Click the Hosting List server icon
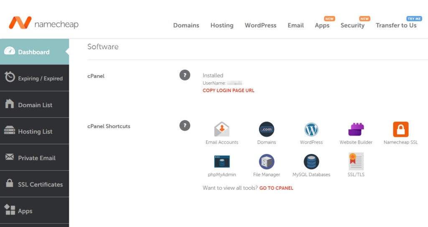This screenshot has height=227, width=428. (10, 130)
